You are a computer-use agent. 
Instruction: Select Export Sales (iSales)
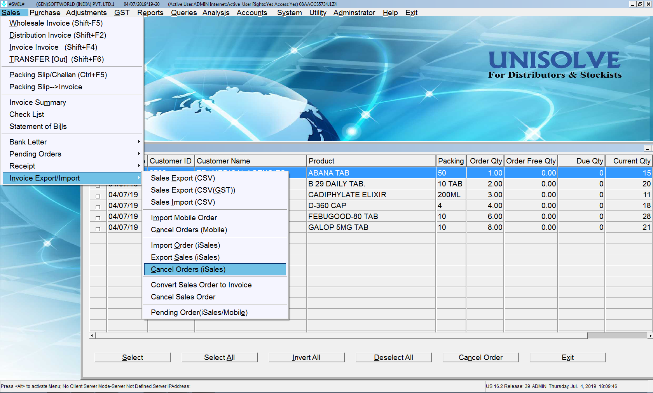pyautogui.click(x=215, y=257)
